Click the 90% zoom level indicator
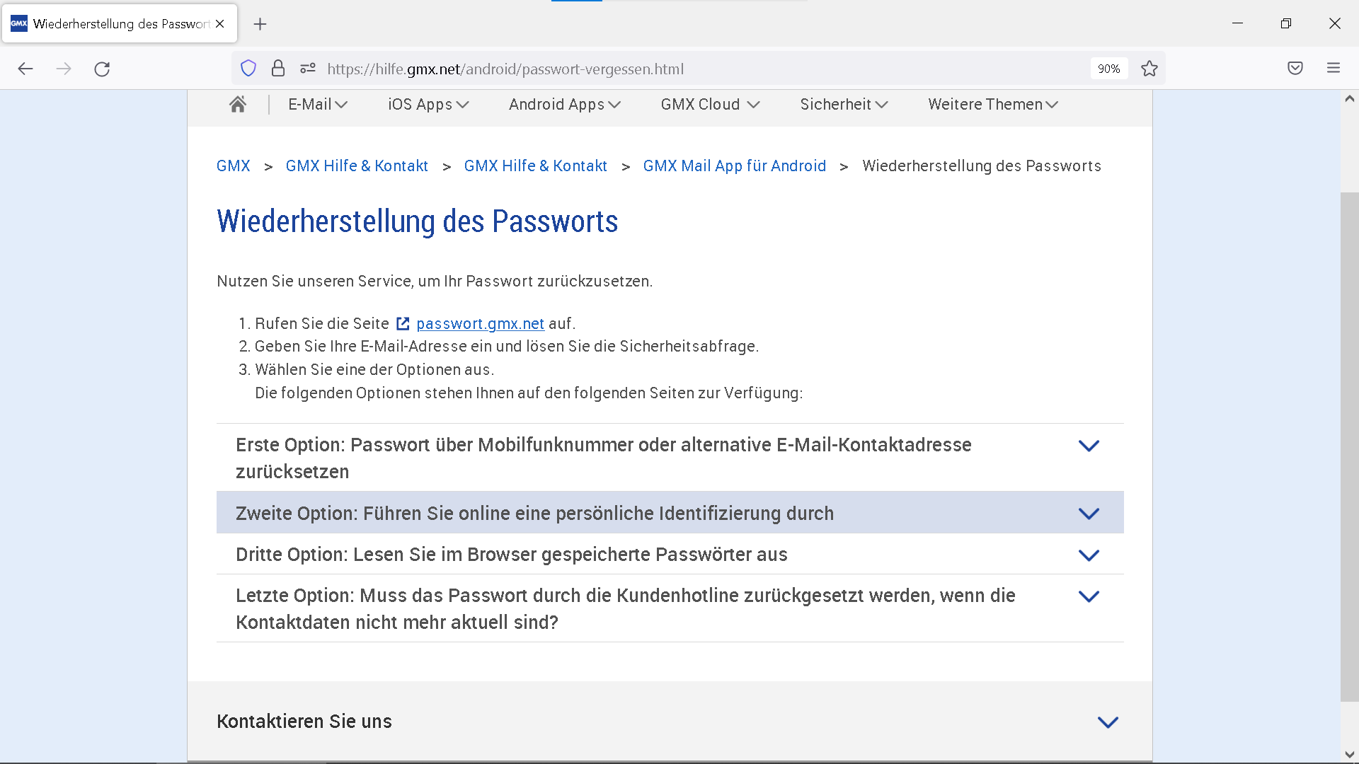This screenshot has height=764, width=1359. coord(1108,69)
